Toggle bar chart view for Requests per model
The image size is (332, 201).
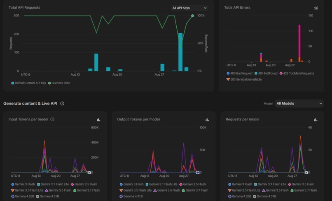316,120
